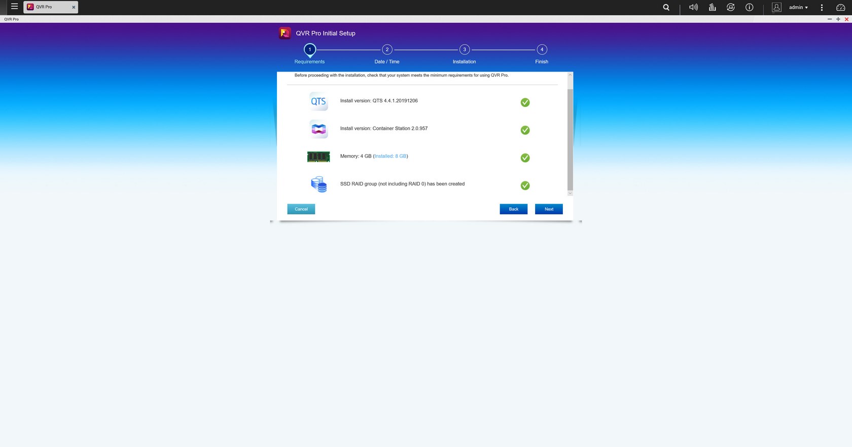Select the text 'Install version: Container Station 2.0.957'
The image size is (852, 447).
click(x=384, y=129)
